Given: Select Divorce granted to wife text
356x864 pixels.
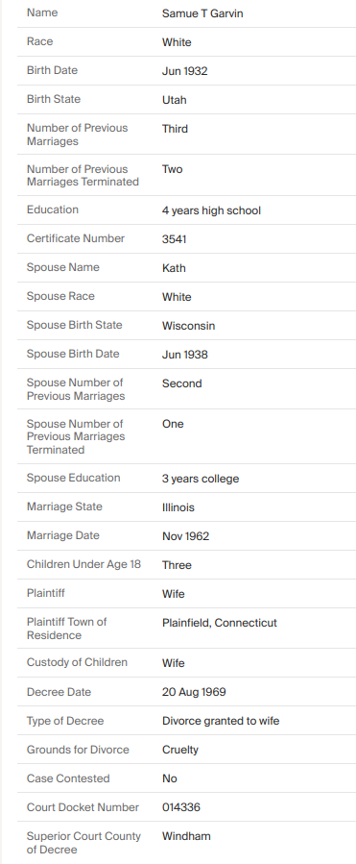Looking at the screenshot, I should click(220, 721).
